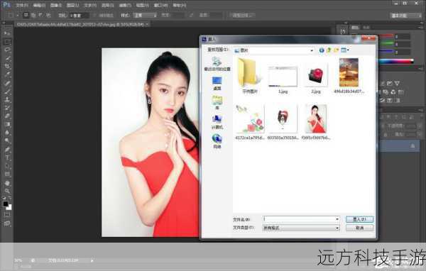The width and height of the screenshot is (426, 271).
Task: Select the Zoom tool in toolbox
Action: 7,191
